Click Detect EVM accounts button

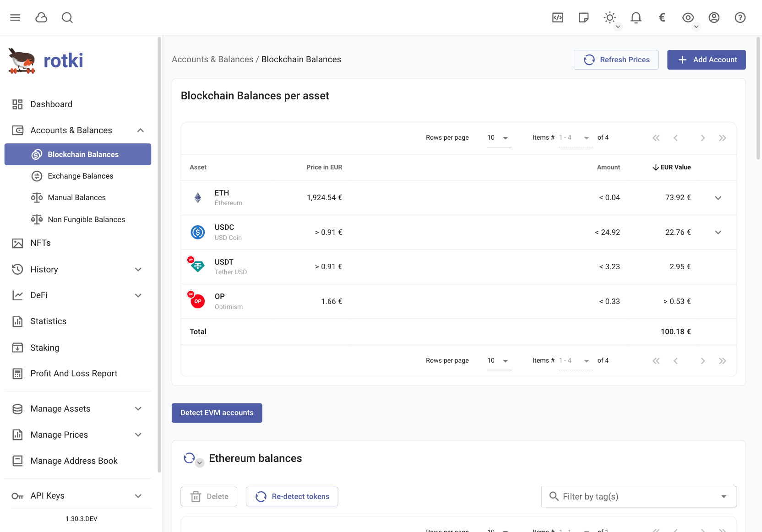[217, 413]
